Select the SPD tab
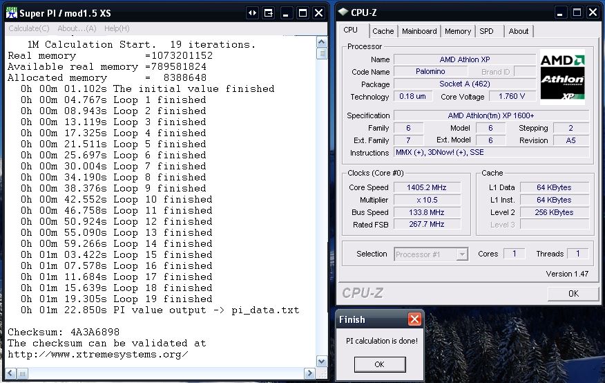 tap(486, 31)
